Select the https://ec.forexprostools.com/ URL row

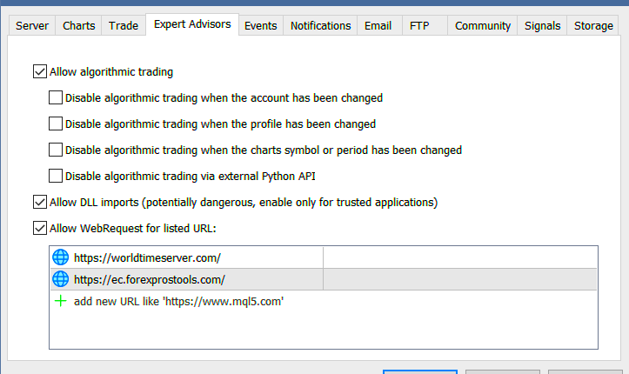pyautogui.click(x=150, y=279)
